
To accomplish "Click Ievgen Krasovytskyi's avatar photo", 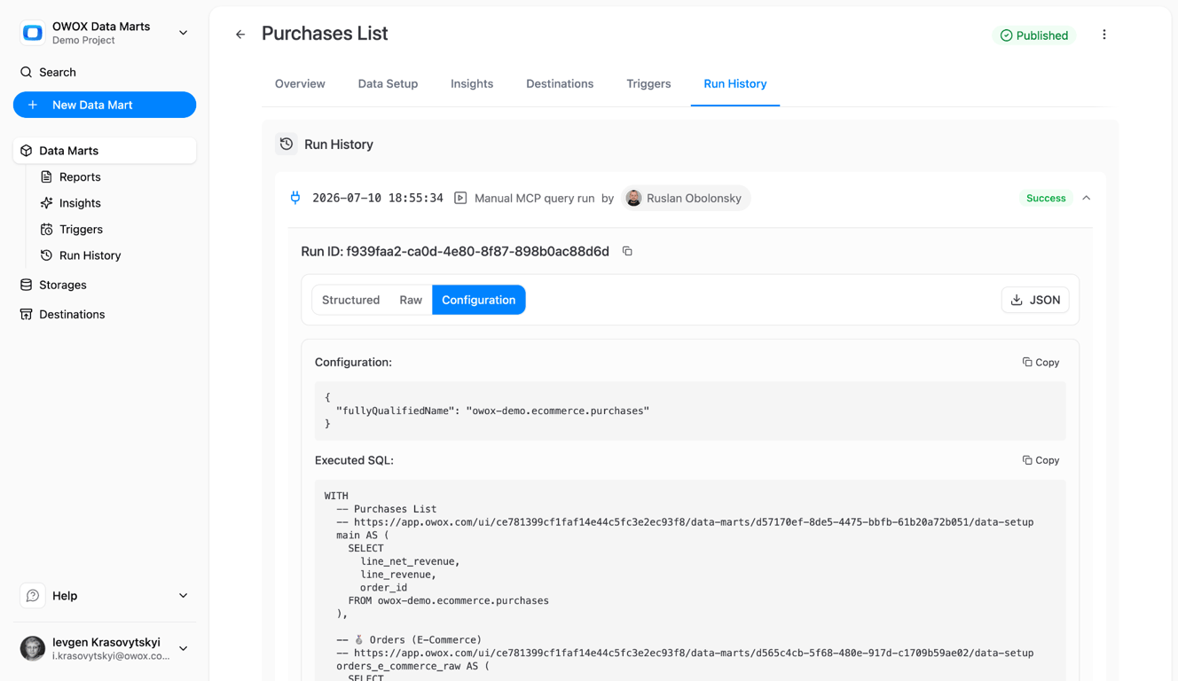I will pos(33,648).
